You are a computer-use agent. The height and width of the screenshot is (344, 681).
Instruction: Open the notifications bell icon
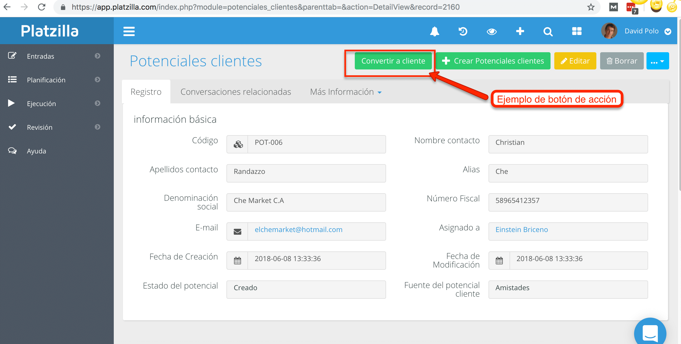pyautogui.click(x=434, y=31)
